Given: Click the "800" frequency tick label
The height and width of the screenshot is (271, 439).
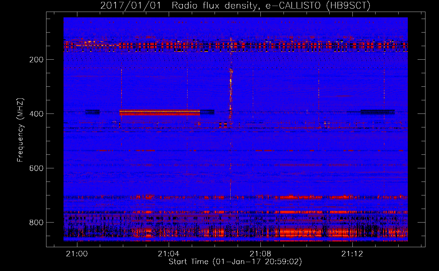Looking at the screenshot, I should (36, 222).
